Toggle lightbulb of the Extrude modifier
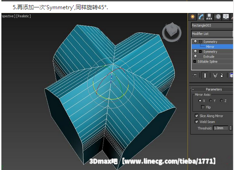 [195, 57]
